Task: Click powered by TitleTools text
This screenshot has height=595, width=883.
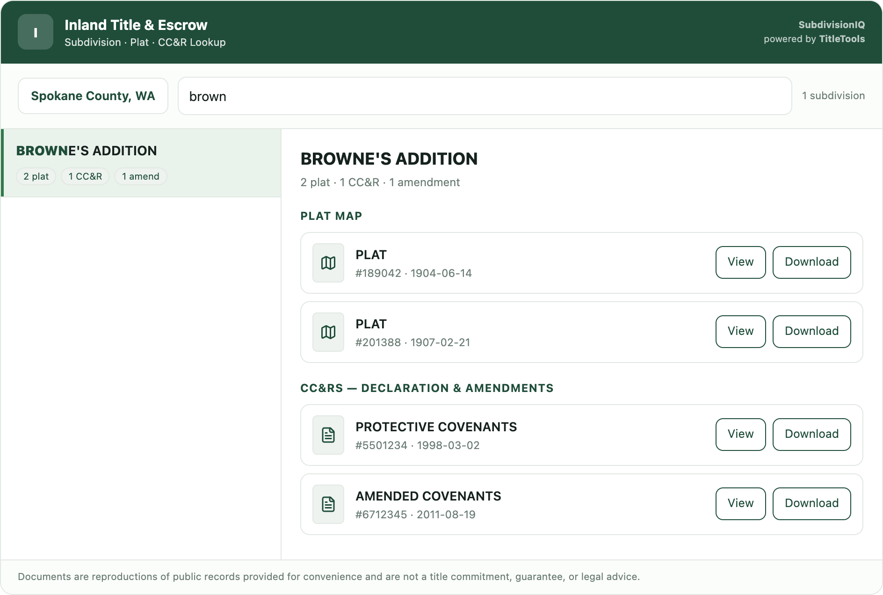Action: (x=814, y=39)
